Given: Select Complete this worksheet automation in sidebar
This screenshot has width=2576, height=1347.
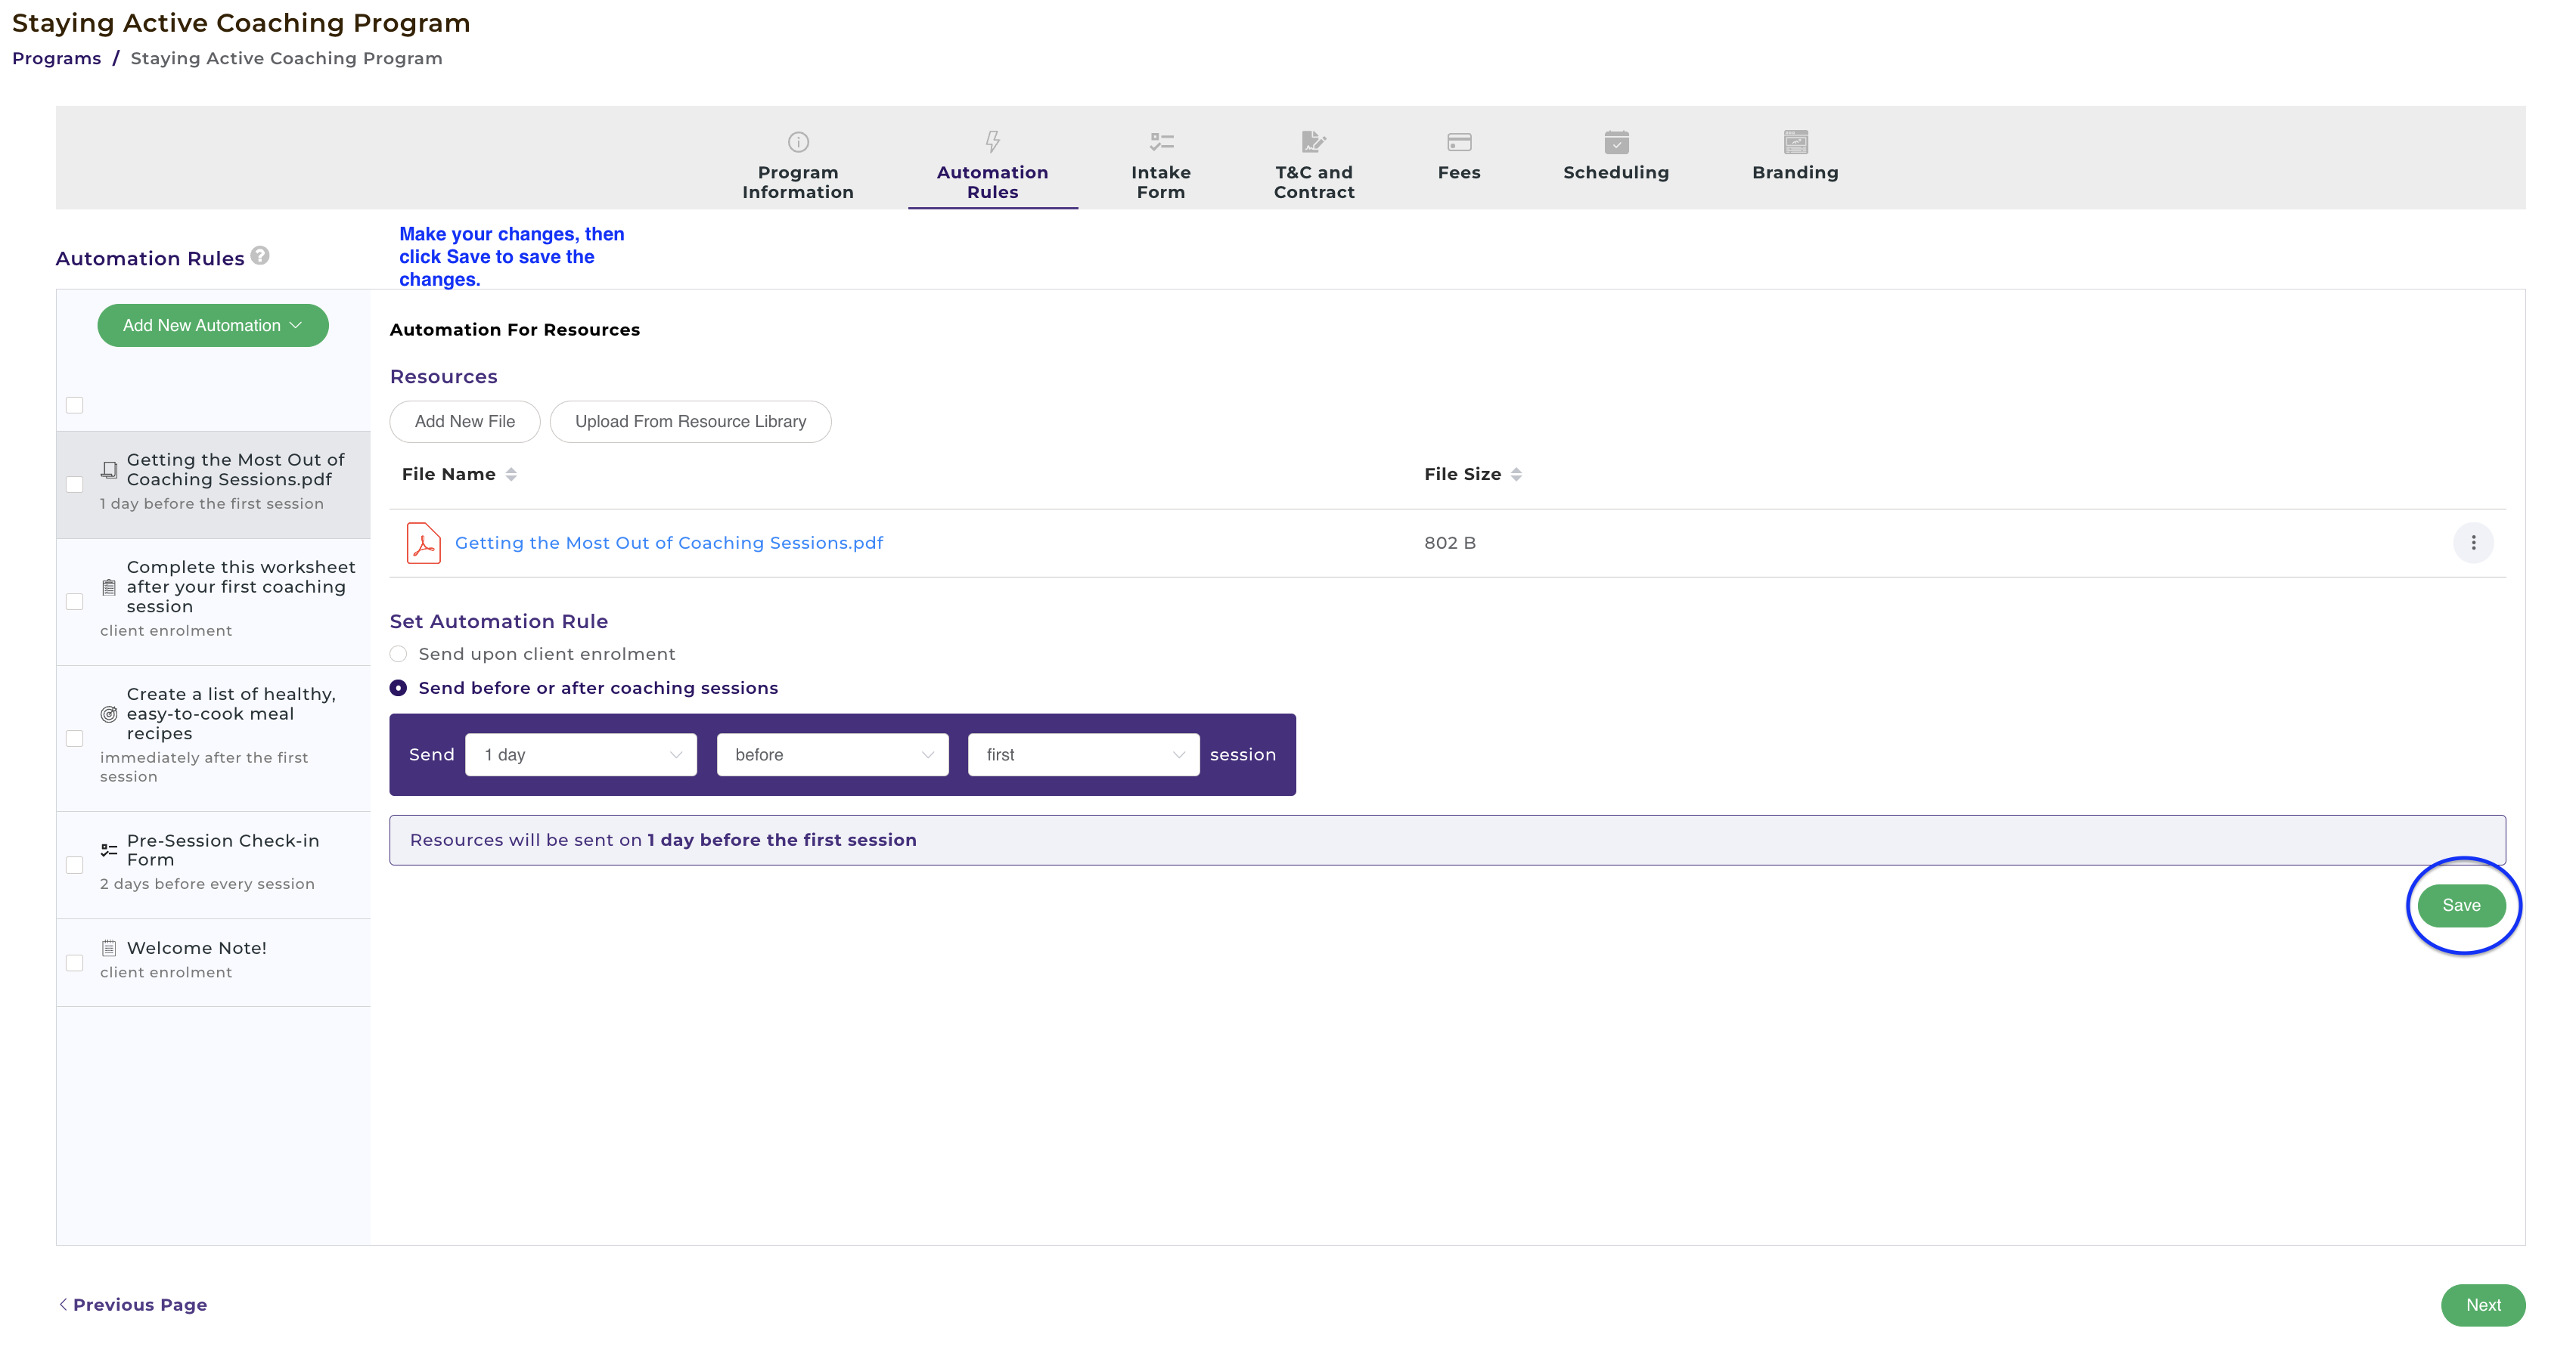Looking at the screenshot, I should click(x=213, y=602).
